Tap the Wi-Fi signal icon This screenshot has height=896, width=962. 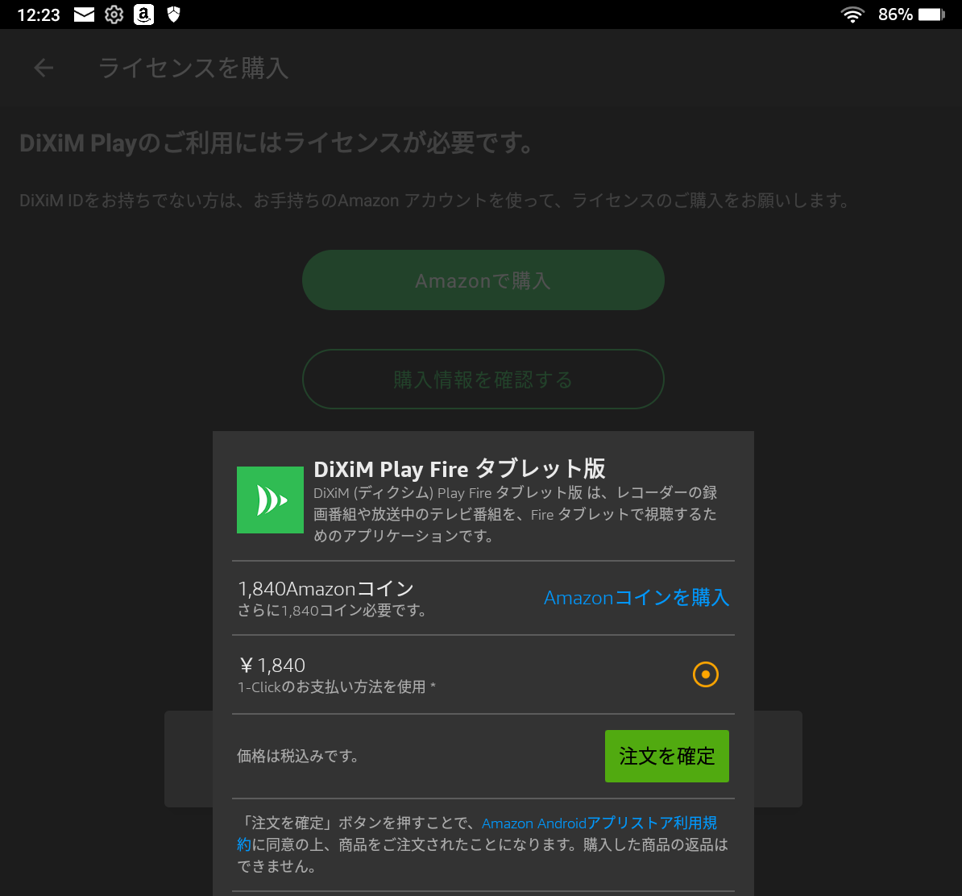point(852,14)
